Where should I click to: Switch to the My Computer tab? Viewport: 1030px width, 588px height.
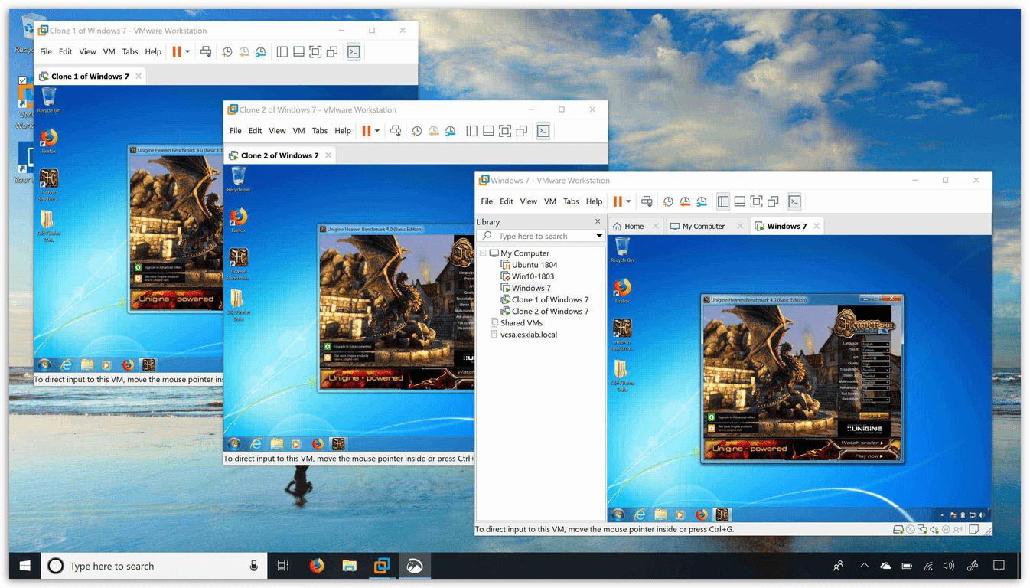pos(703,227)
